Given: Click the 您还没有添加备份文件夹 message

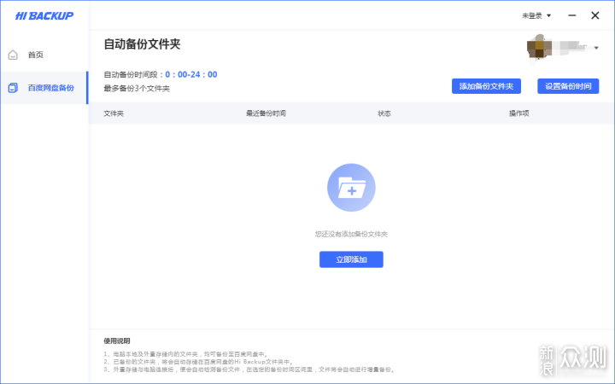Looking at the screenshot, I should pos(351,235).
